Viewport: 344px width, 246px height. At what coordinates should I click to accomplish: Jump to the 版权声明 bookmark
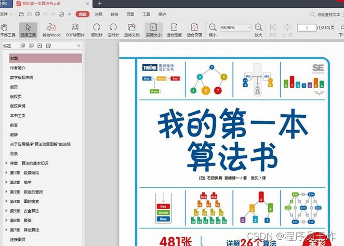point(18,106)
